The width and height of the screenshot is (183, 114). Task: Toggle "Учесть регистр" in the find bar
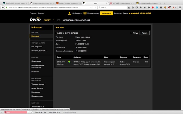coord(55,112)
